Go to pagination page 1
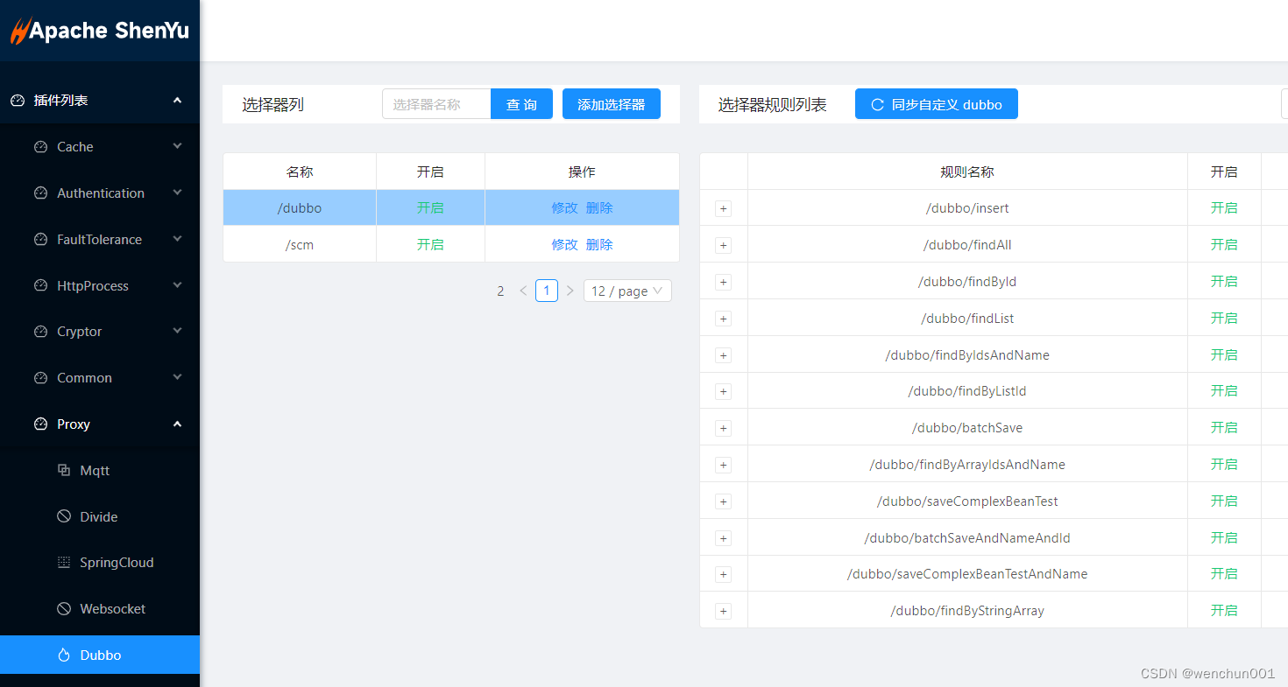1288x687 pixels. pos(547,291)
